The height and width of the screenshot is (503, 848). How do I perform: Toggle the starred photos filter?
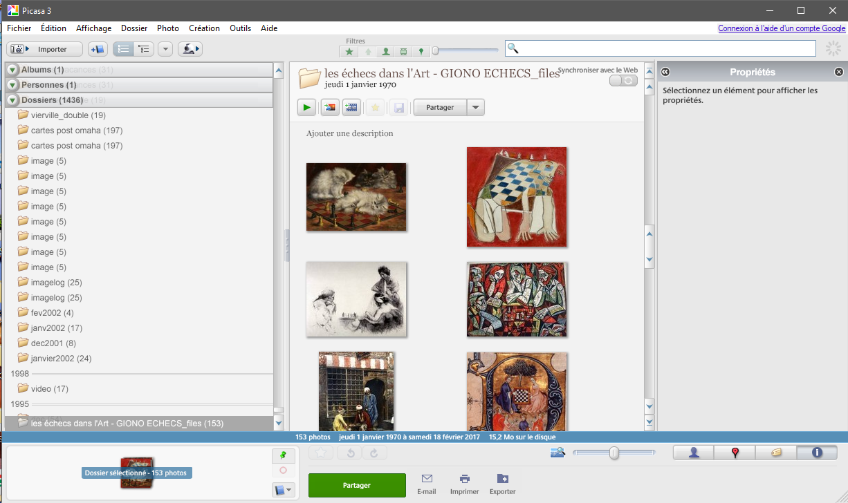[x=349, y=52]
